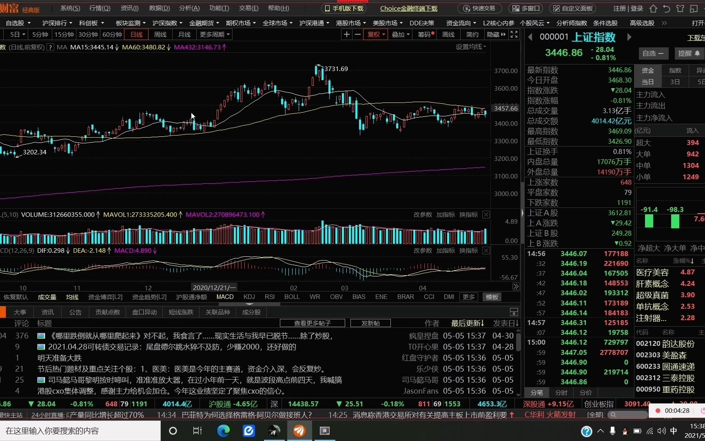Click the microphone icon in the system tray
705x441 pixels.
click(x=612, y=431)
